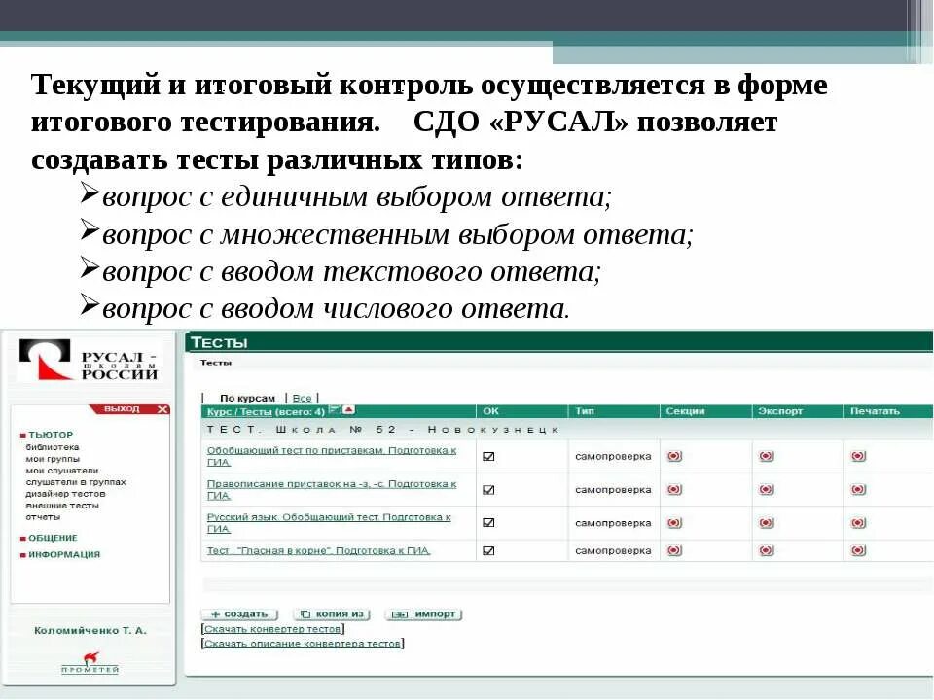This screenshot has width=934, height=700.
Task: Open Обобщающий тест по приставкам link
Action: click(332, 456)
